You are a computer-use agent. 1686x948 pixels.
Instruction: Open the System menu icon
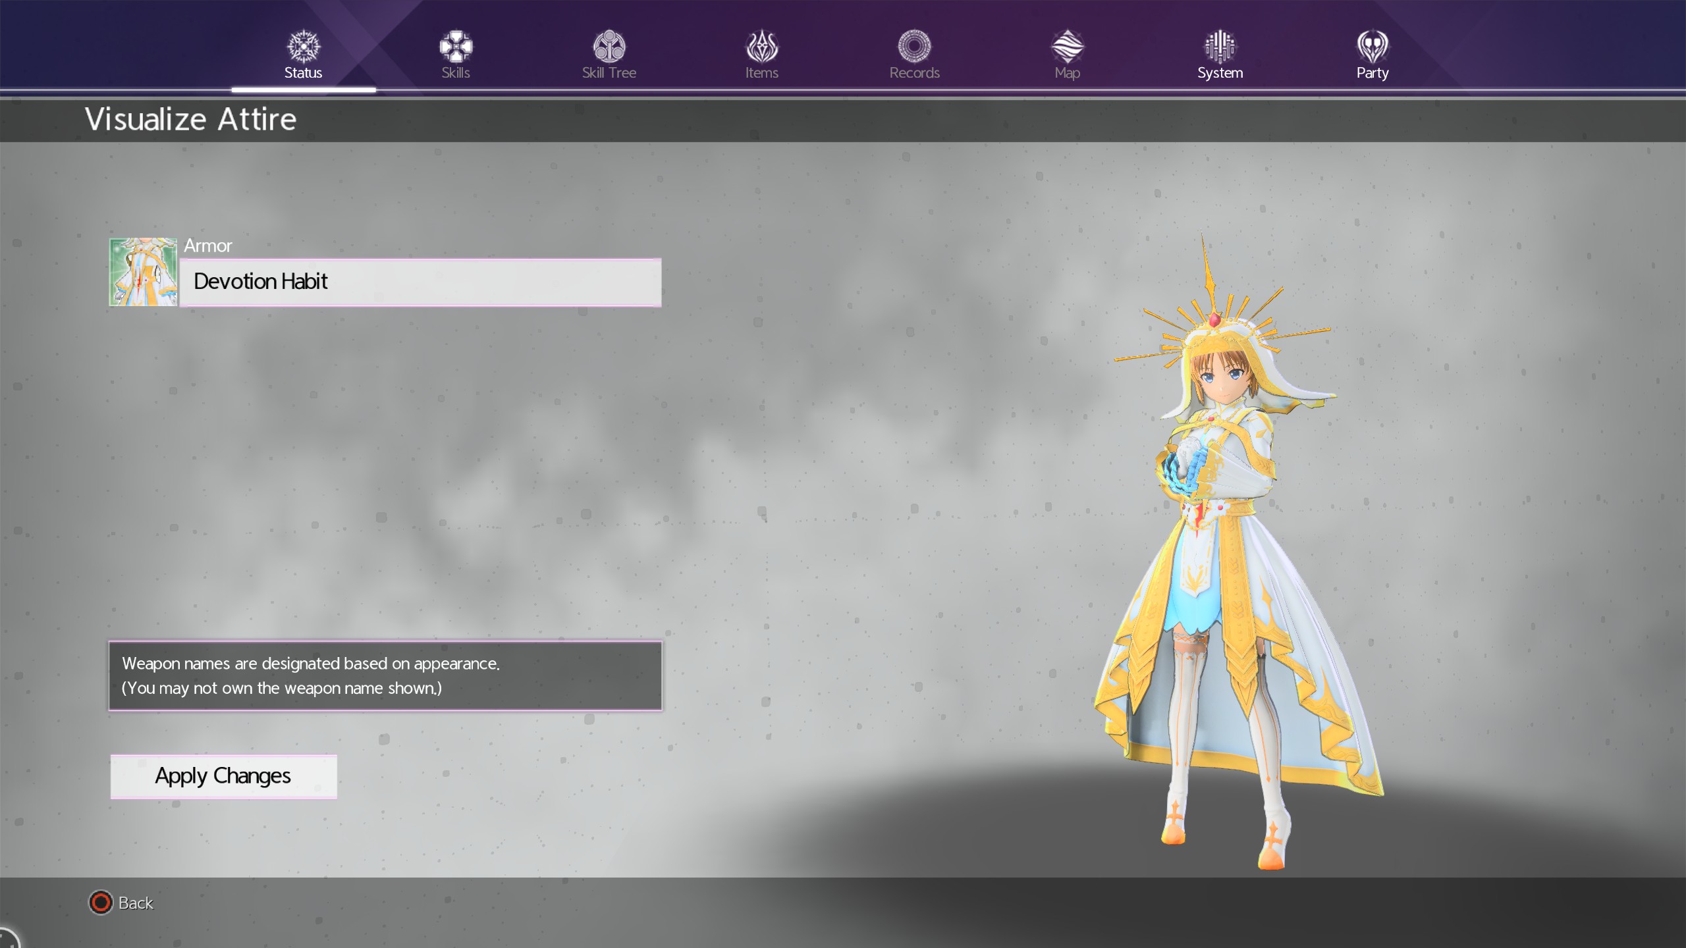click(1220, 45)
